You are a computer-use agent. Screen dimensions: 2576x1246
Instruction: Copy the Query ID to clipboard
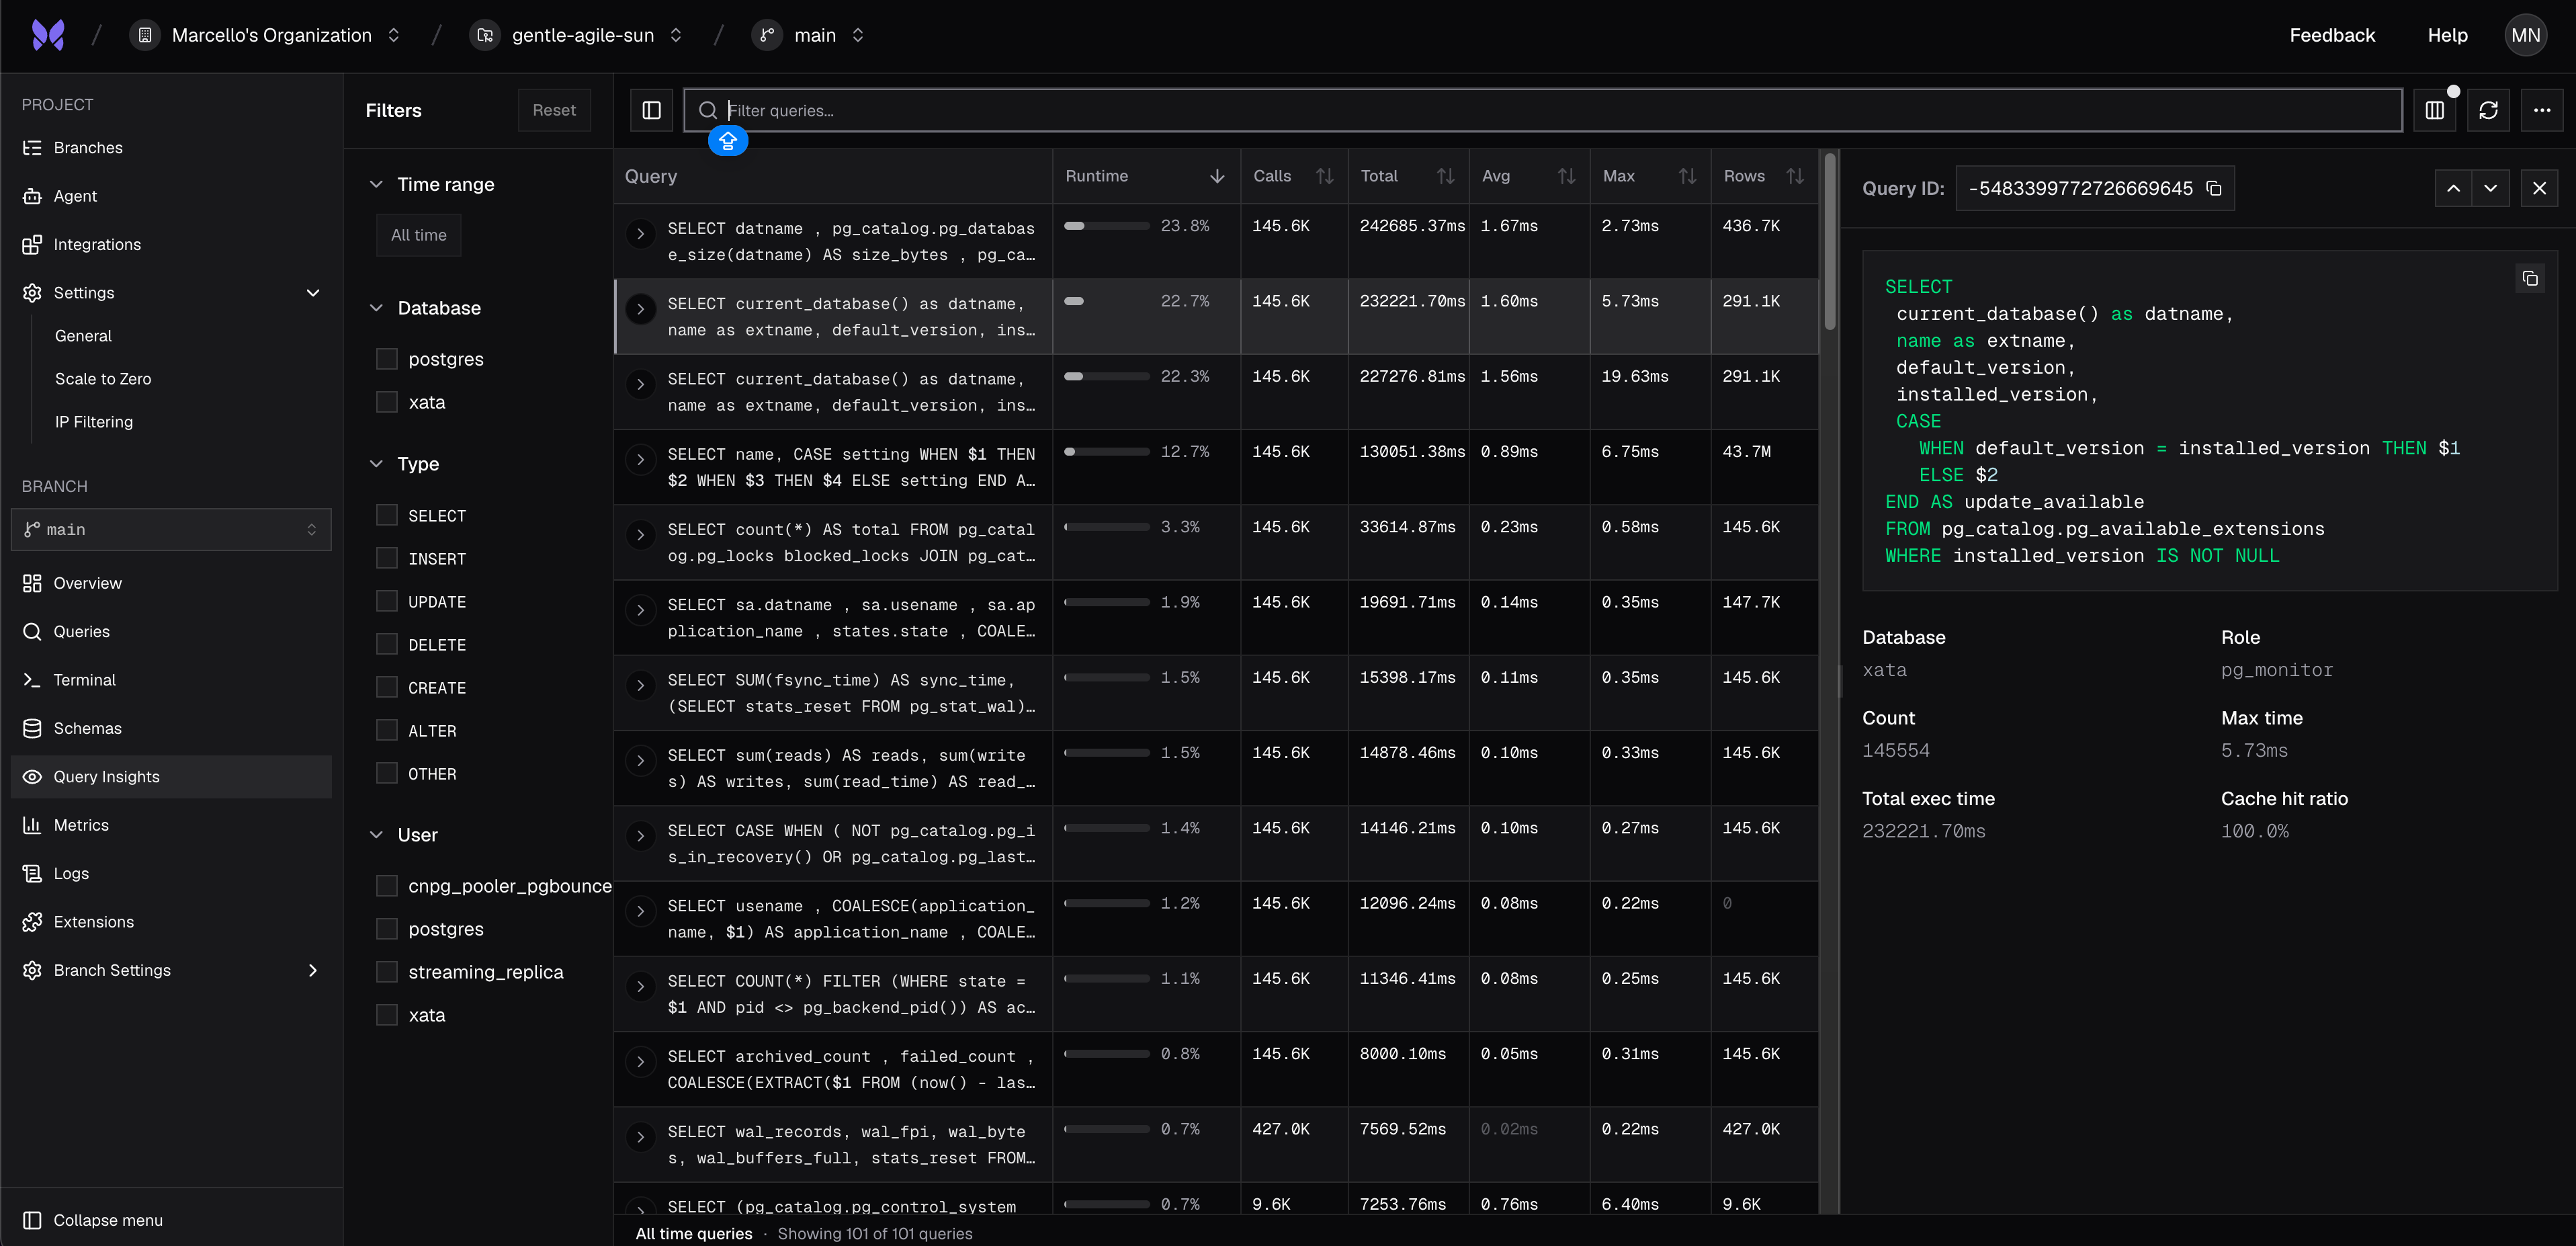[2214, 188]
